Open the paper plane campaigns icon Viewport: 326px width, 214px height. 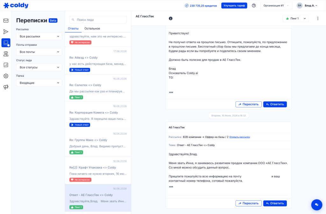[6, 32]
